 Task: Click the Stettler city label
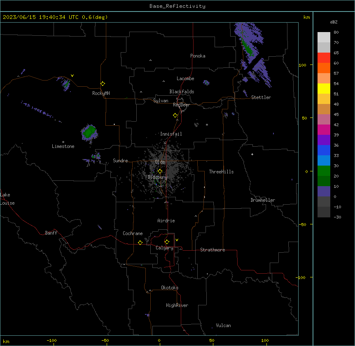click(x=261, y=97)
